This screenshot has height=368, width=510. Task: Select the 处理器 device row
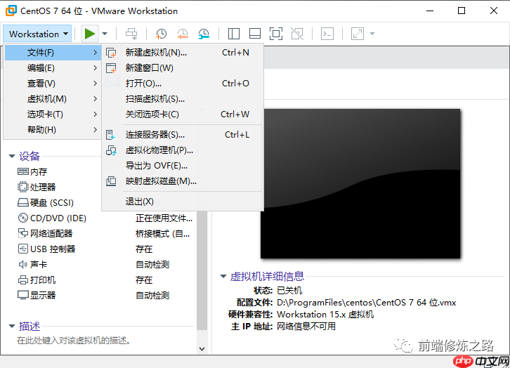pyautogui.click(x=106, y=188)
